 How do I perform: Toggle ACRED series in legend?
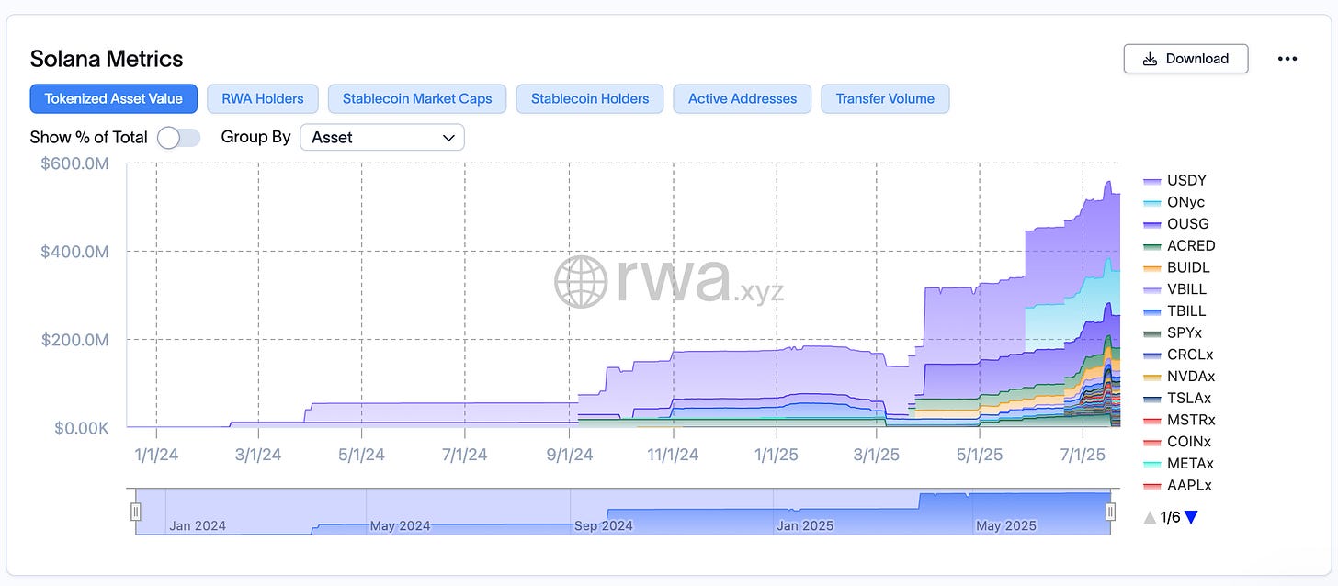click(x=1180, y=245)
